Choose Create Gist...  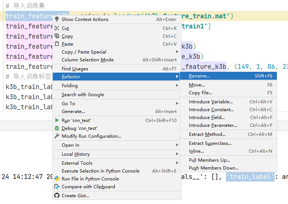point(117,195)
